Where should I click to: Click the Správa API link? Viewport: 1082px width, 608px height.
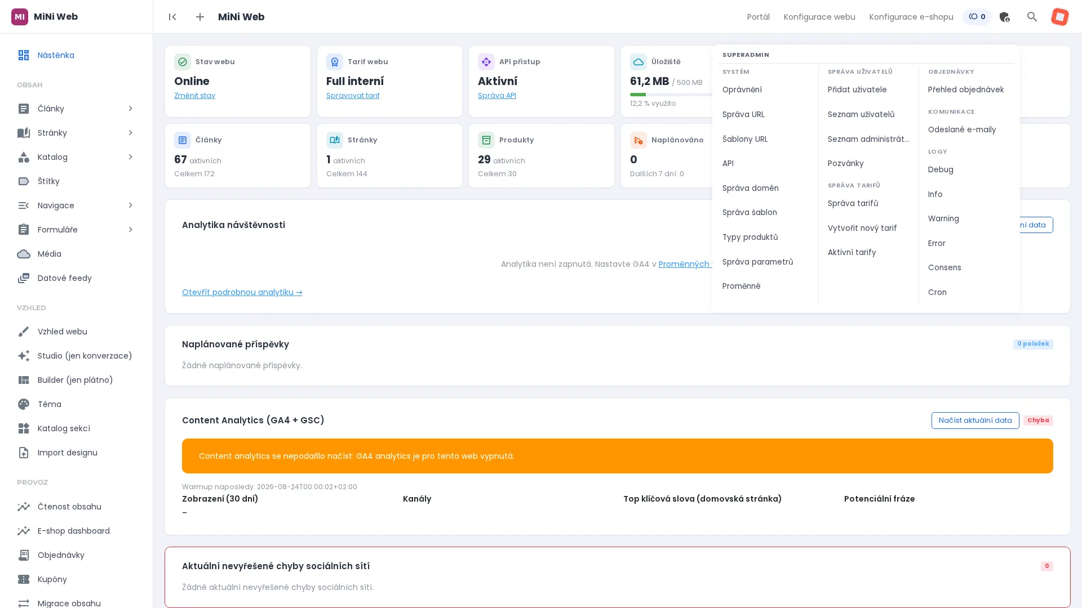[497, 96]
